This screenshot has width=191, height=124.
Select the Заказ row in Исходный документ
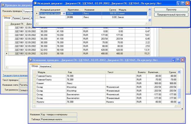tap(91, 17)
